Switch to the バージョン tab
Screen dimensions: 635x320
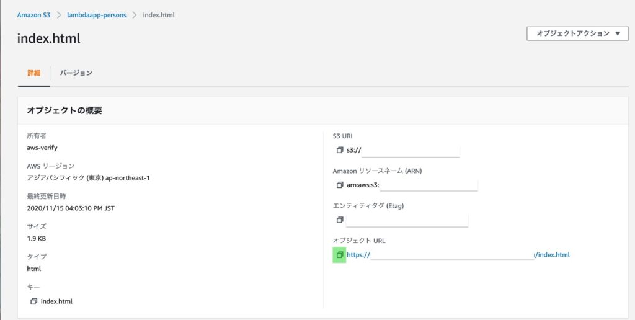coord(76,73)
